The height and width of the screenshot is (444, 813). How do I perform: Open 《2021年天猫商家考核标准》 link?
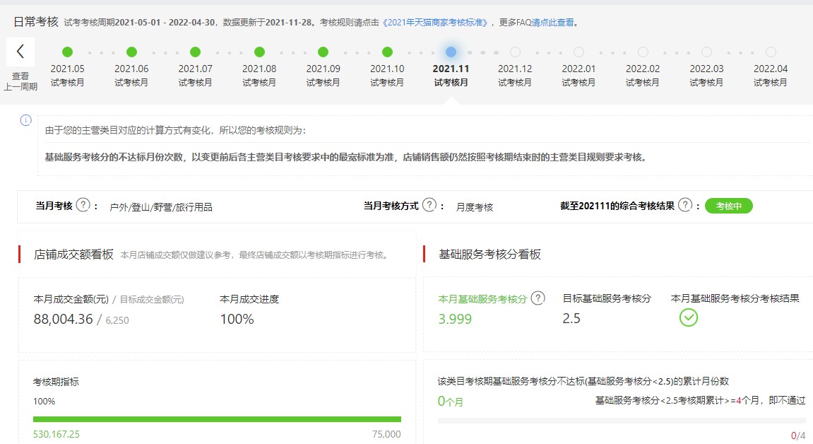pyautogui.click(x=436, y=23)
